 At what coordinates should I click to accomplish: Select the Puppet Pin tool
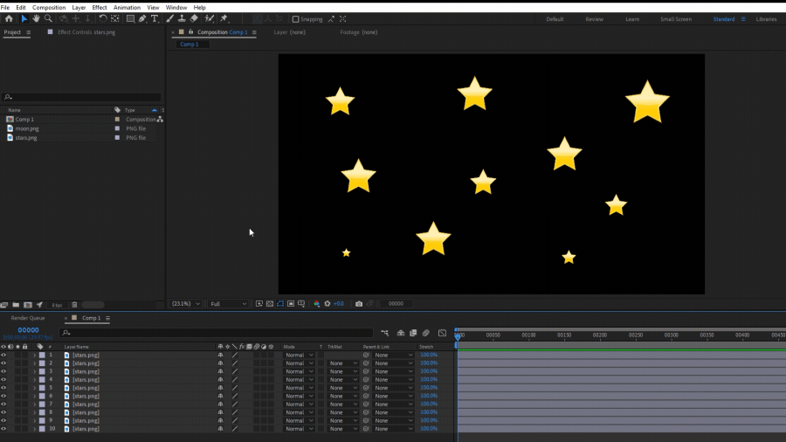224,18
